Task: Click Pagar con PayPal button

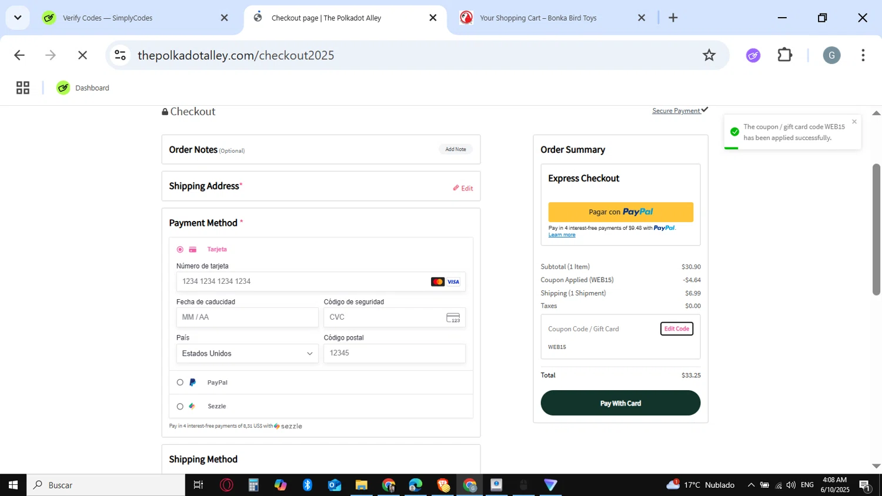Action: click(x=620, y=212)
